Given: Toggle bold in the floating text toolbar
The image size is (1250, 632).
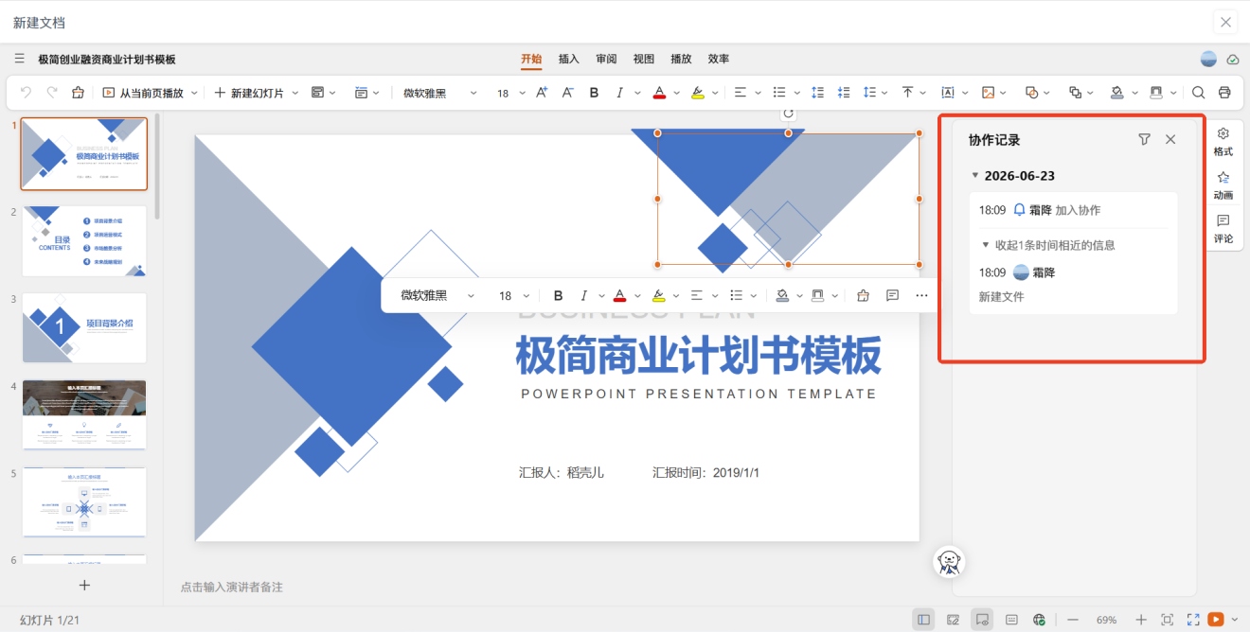Looking at the screenshot, I should click(x=558, y=295).
